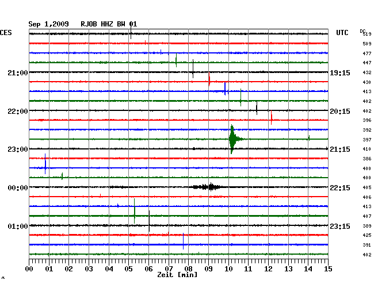Click the "UTC" header label

(342, 33)
